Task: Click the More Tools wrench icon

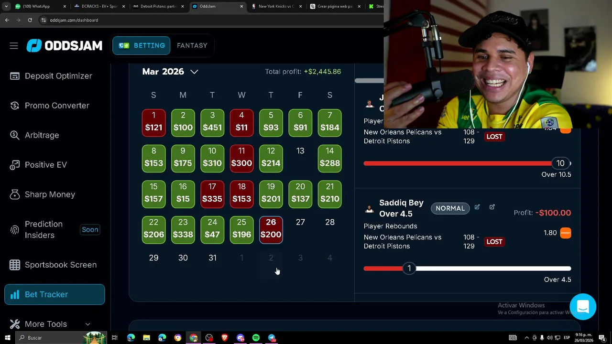Action: point(15,324)
